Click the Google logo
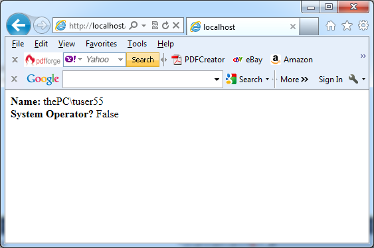Viewport: 374px width, 248px height. [x=43, y=79]
